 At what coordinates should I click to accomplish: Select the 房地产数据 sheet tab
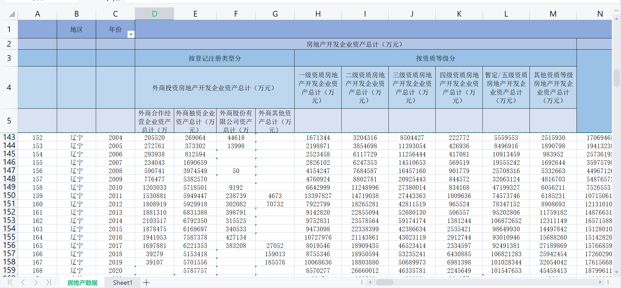(x=82, y=283)
